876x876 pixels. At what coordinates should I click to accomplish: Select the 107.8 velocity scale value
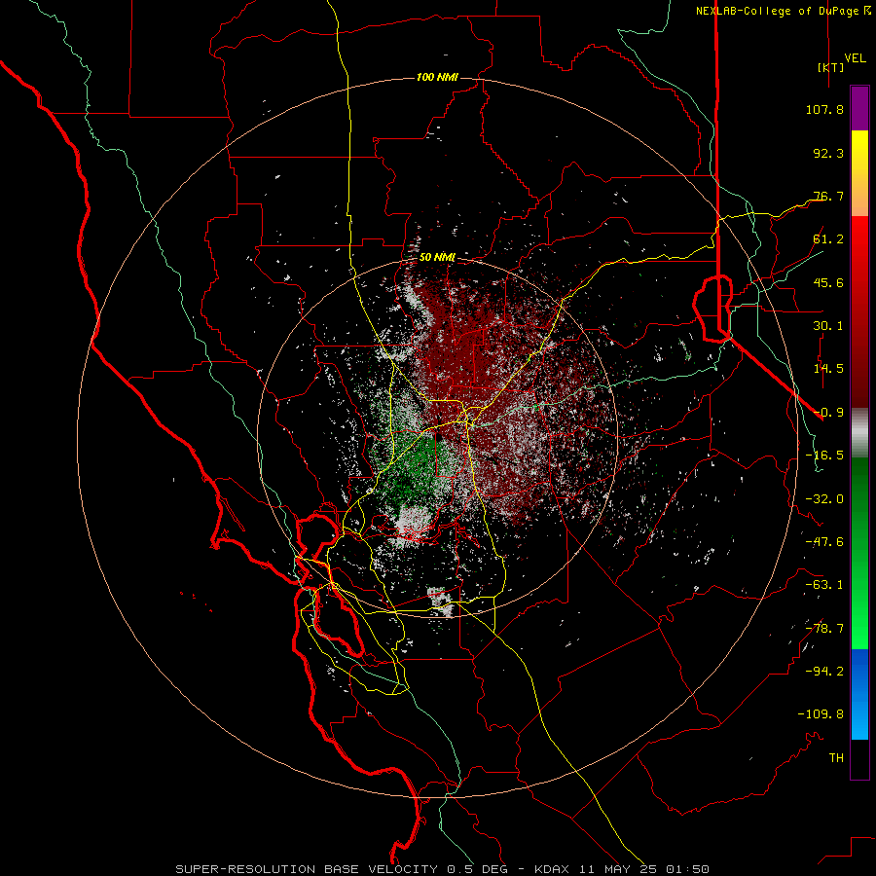point(824,109)
